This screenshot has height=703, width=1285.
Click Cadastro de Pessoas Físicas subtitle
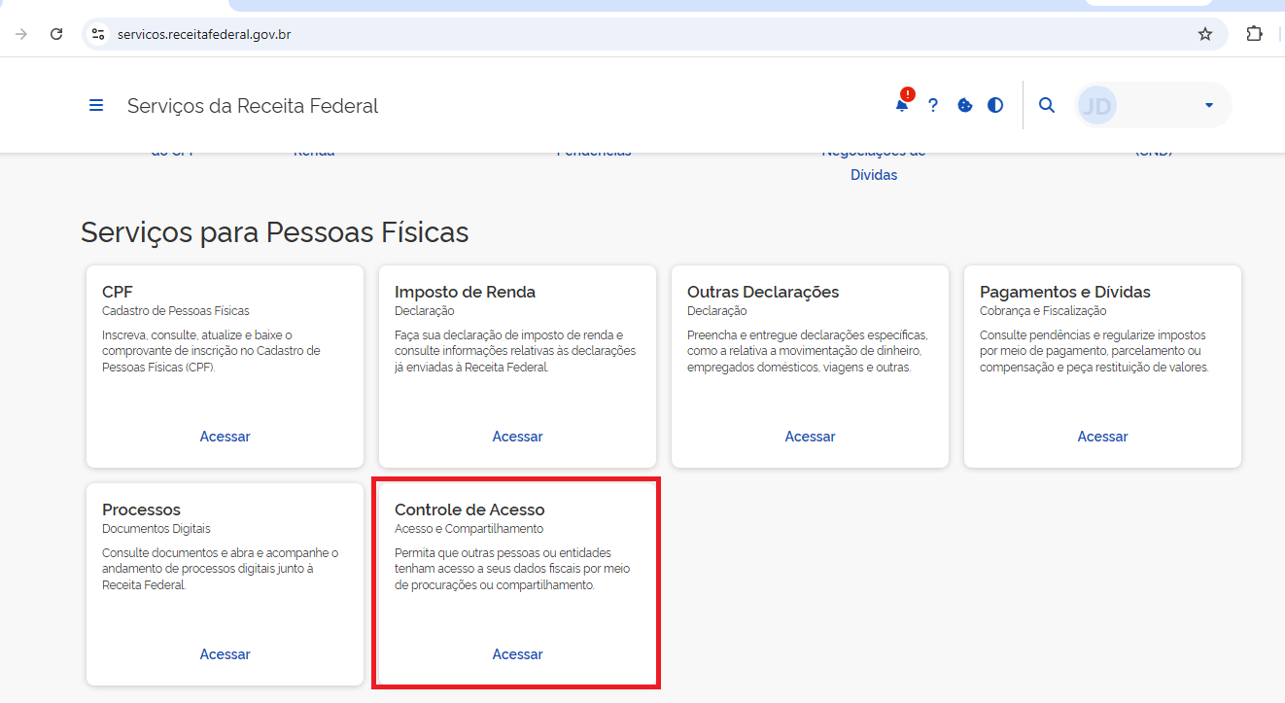(176, 311)
